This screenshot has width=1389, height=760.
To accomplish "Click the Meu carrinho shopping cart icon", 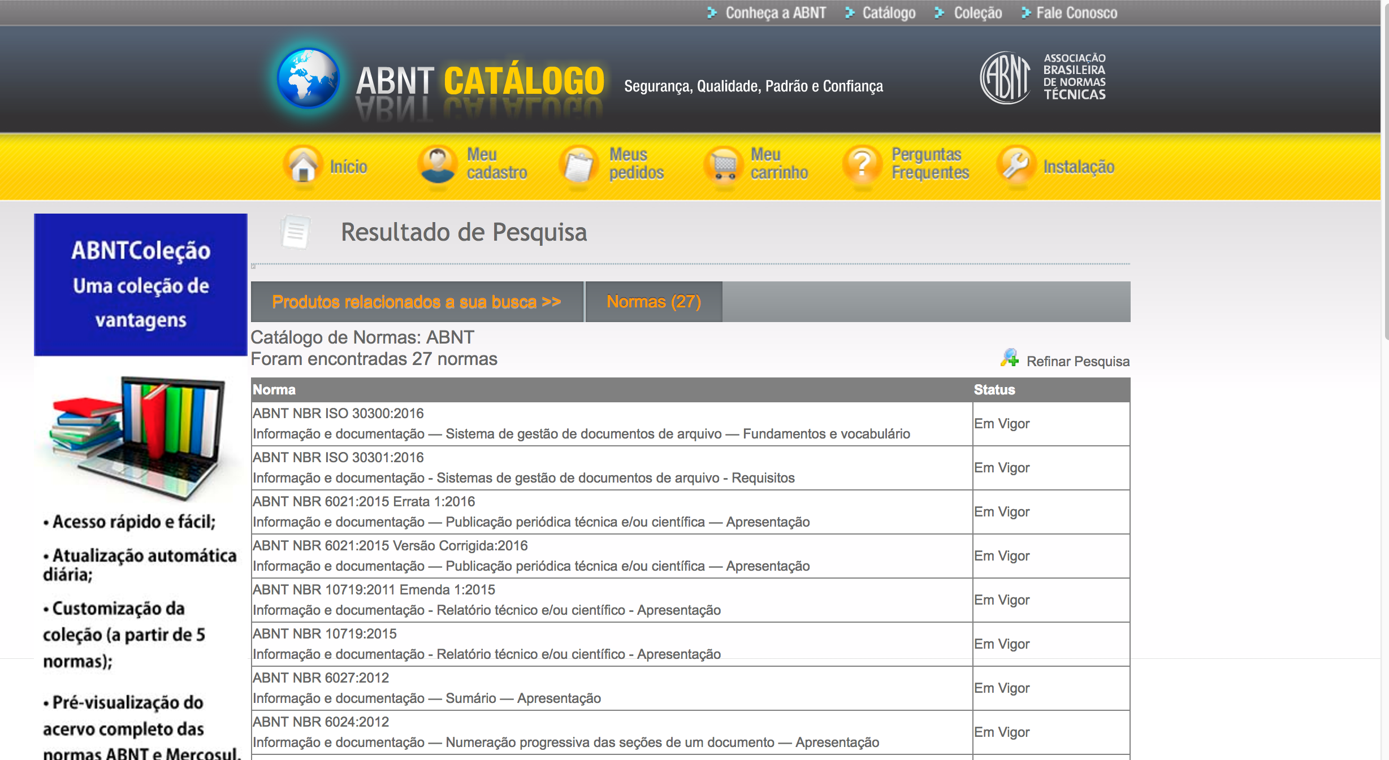I will coord(723,164).
